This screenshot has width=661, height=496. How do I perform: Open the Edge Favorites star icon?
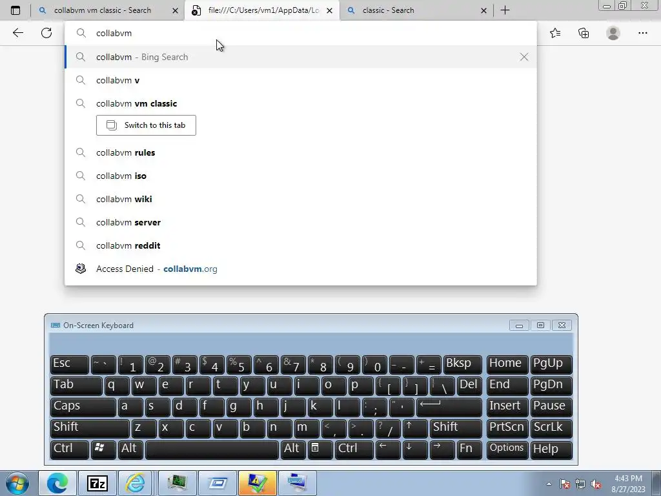555,33
